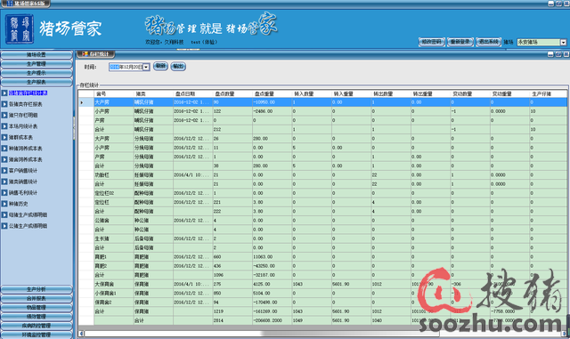
Task: Open the 生产管理 menu section
Action: [x=37, y=63]
